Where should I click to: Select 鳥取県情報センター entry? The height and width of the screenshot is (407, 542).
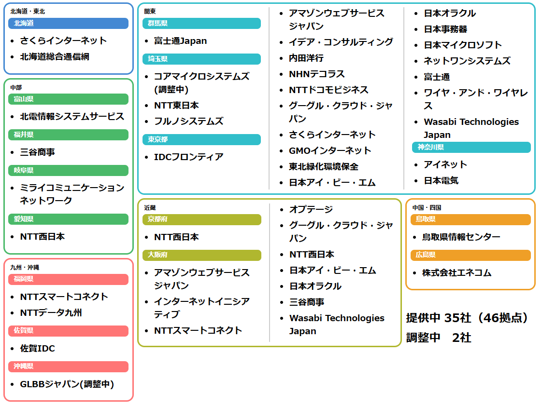point(461,237)
